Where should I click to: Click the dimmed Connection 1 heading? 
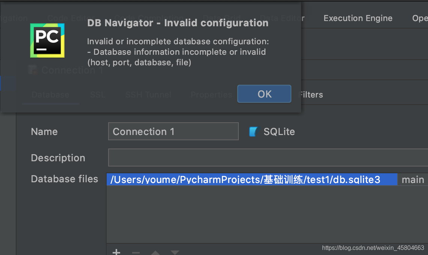(72, 70)
